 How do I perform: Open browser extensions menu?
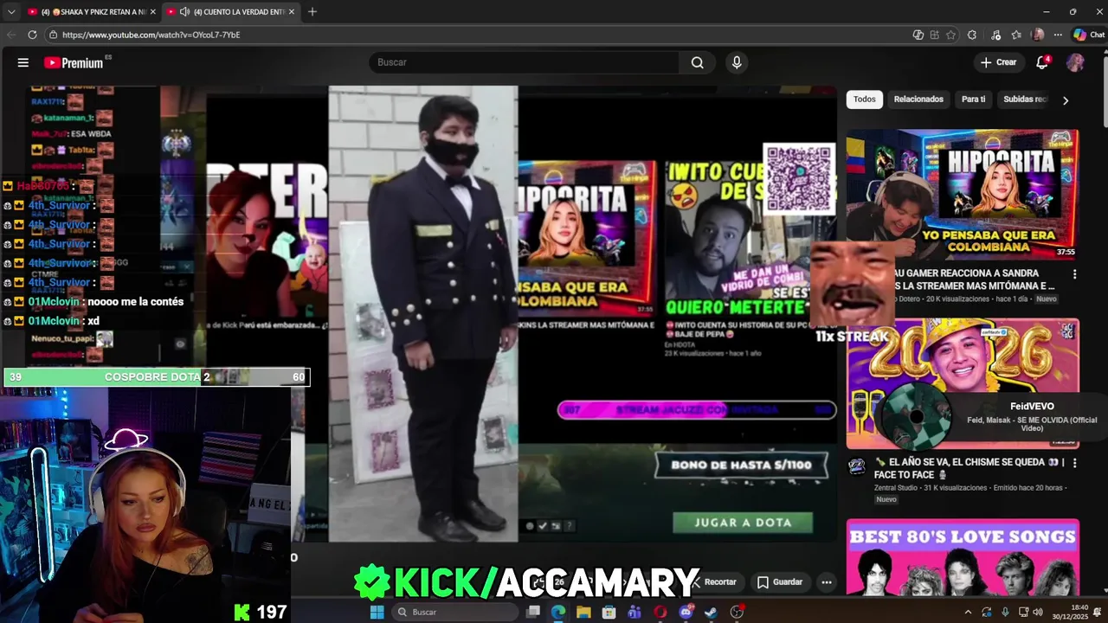click(972, 35)
